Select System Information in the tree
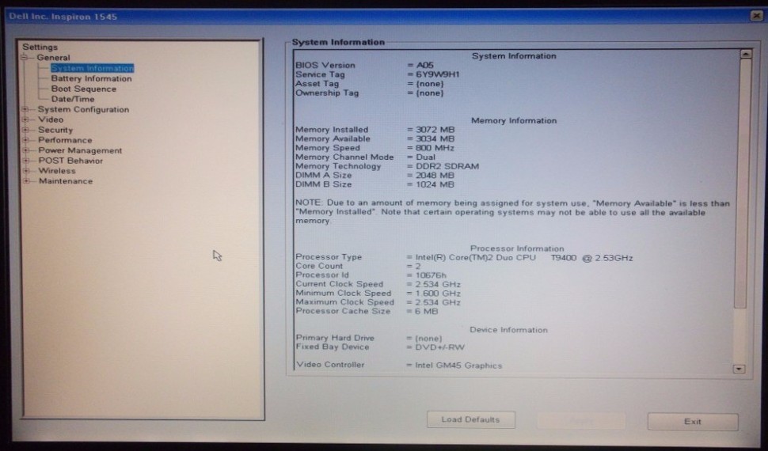 [92, 68]
